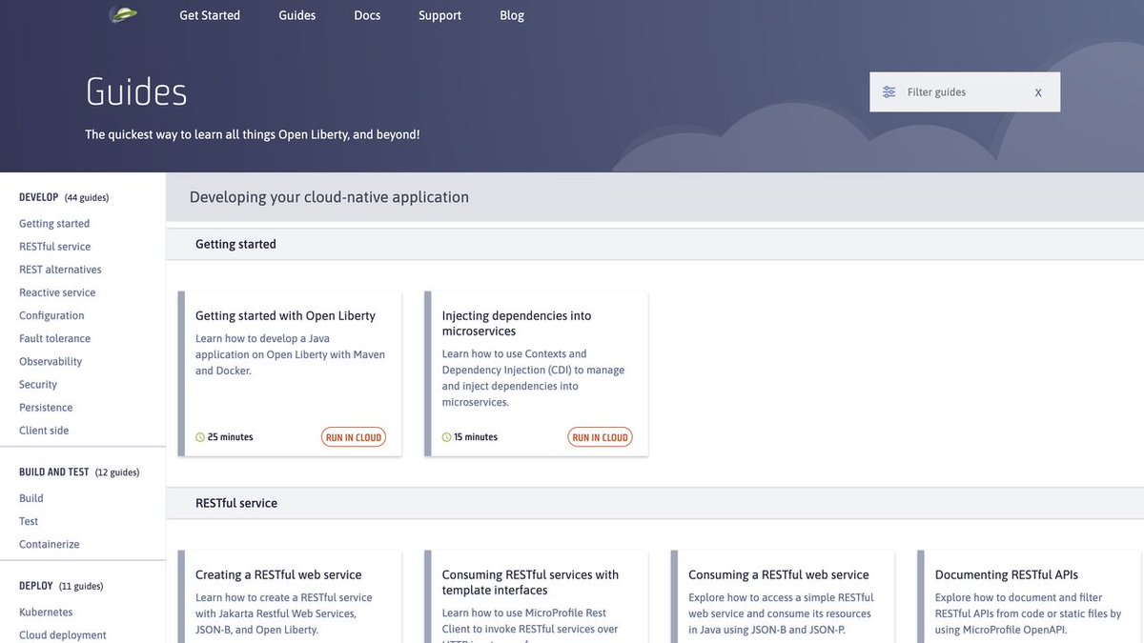Select Kubernetes in the sidebar
Viewport: 1144px width, 643px height.
point(46,613)
